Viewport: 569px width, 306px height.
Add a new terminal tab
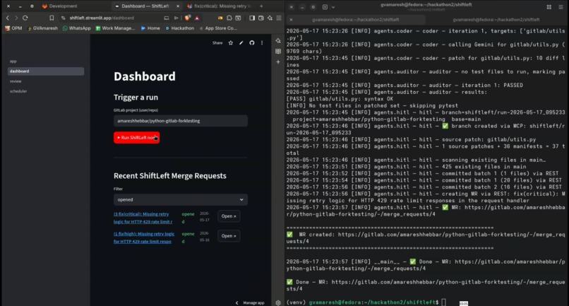click(x=325, y=7)
